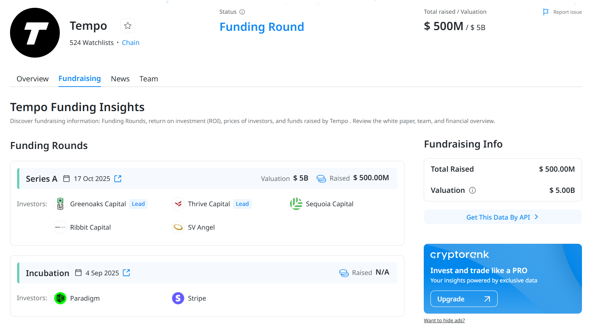Click the Paradigm investor icon
Image resolution: width=592 pixels, height=327 pixels.
(60, 298)
